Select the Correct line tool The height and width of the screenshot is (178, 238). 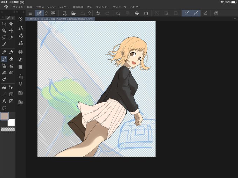4,79
